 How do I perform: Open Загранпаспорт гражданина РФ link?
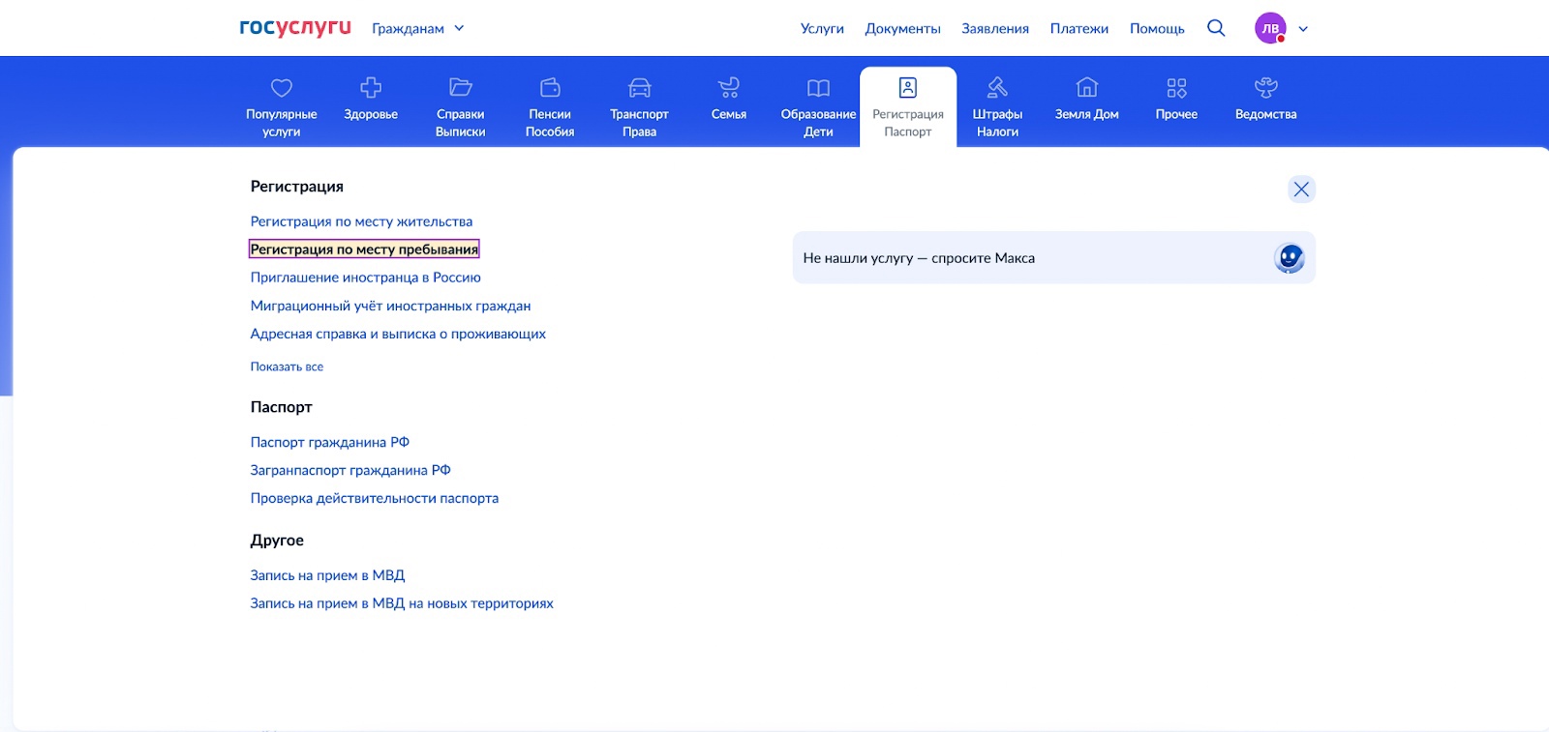[350, 470]
